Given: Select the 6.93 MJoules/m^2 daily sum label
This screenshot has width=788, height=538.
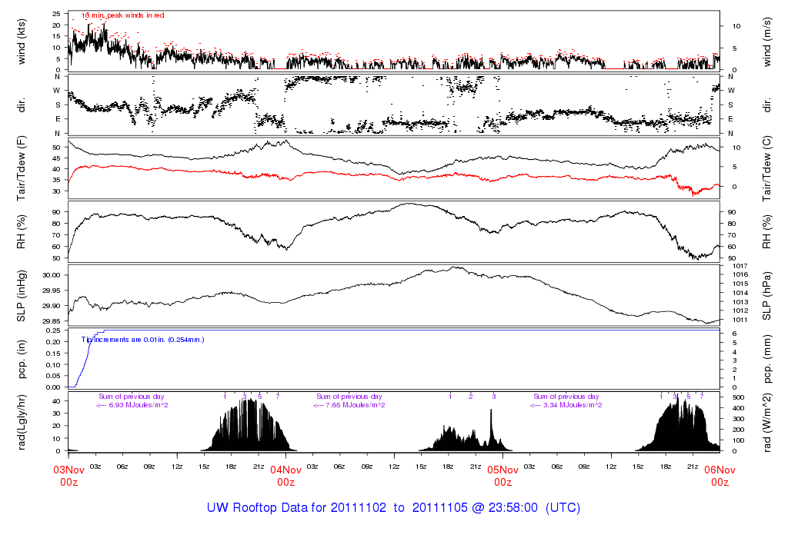Looking at the screenshot, I should coord(132,405).
